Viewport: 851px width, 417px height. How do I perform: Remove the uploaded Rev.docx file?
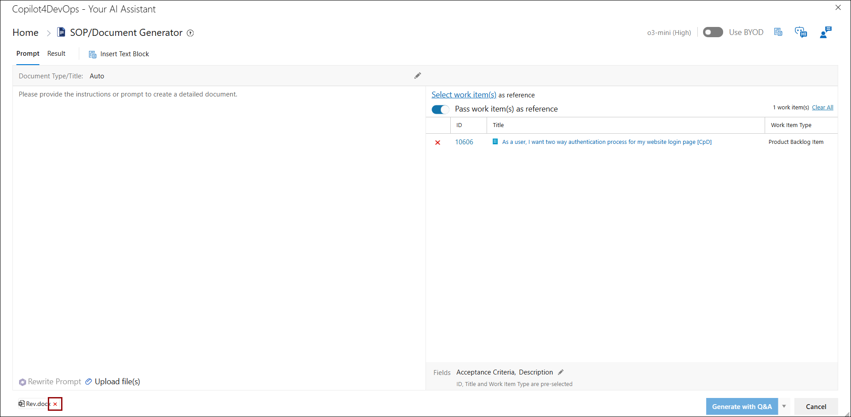click(x=55, y=404)
